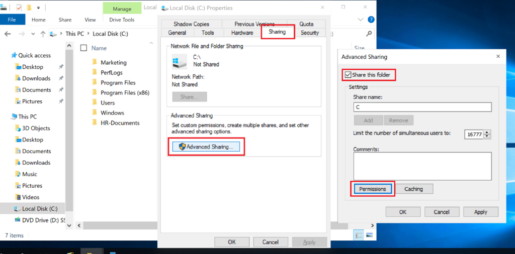
Task: Navigate up one level with up arrow
Action: (43, 34)
